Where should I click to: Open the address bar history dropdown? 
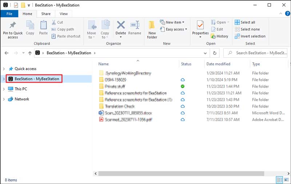tap(205, 53)
